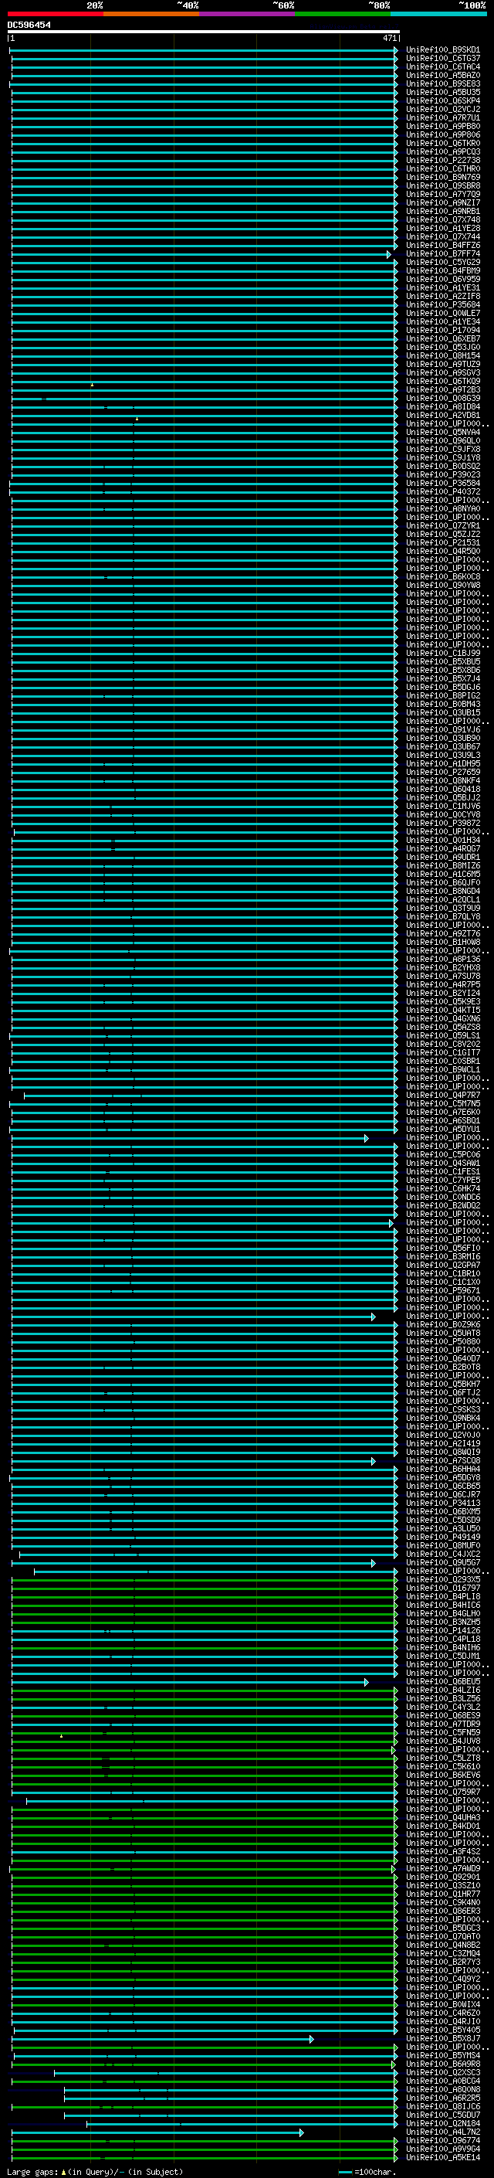Select label UniRef100_C6THR0
Viewport: 494px width, 2178px height.
pos(442,168)
